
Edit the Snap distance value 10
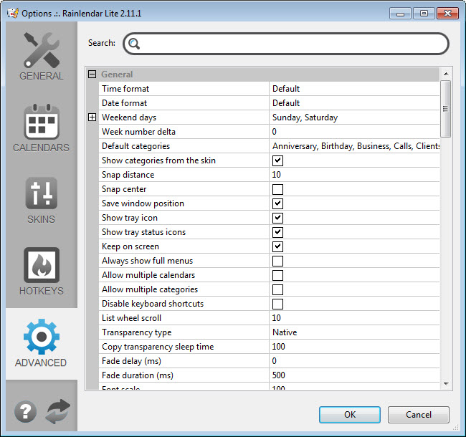[354, 175]
